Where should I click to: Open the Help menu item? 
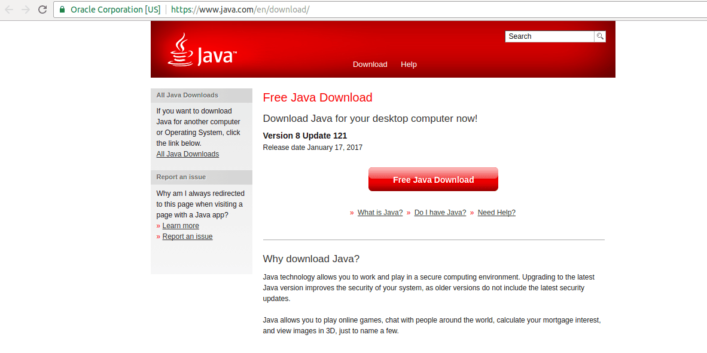coord(409,65)
